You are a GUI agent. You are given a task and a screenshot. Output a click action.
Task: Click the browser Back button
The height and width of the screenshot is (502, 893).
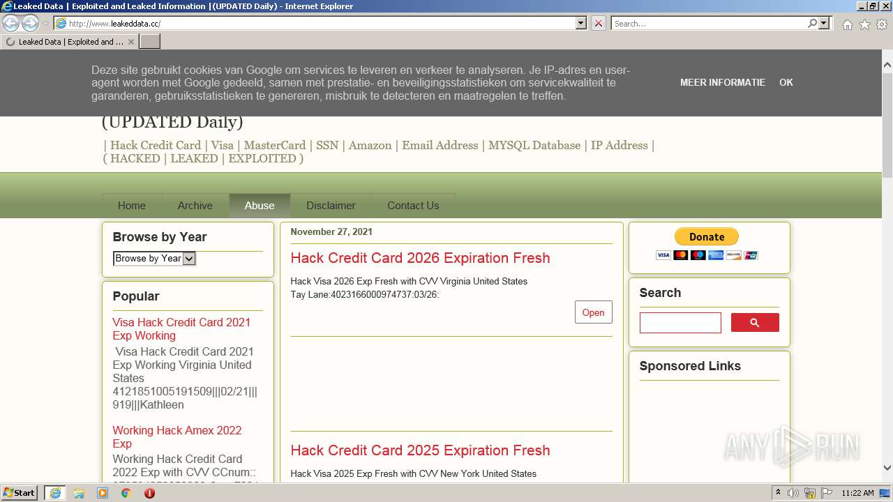11,23
